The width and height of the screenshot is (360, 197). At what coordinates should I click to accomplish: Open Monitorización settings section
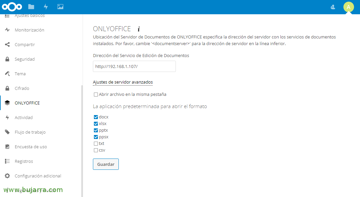(29, 30)
